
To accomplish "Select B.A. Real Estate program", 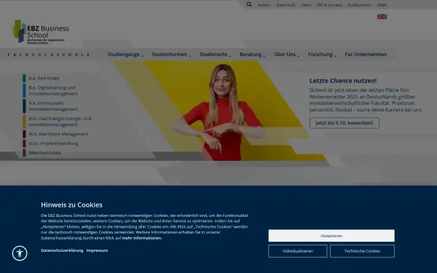I will pyautogui.click(x=44, y=79).
